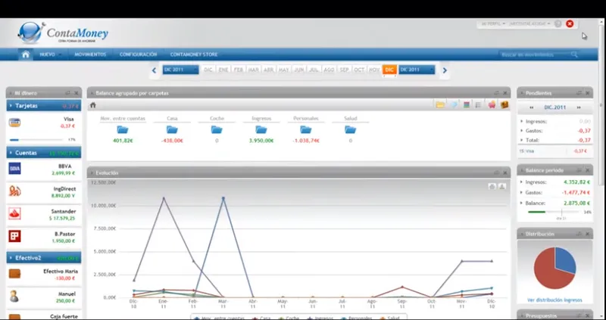Click the grey round help icon

[558, 24]
